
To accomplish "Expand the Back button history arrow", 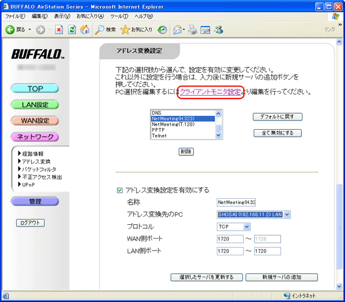I will (30, 29).
